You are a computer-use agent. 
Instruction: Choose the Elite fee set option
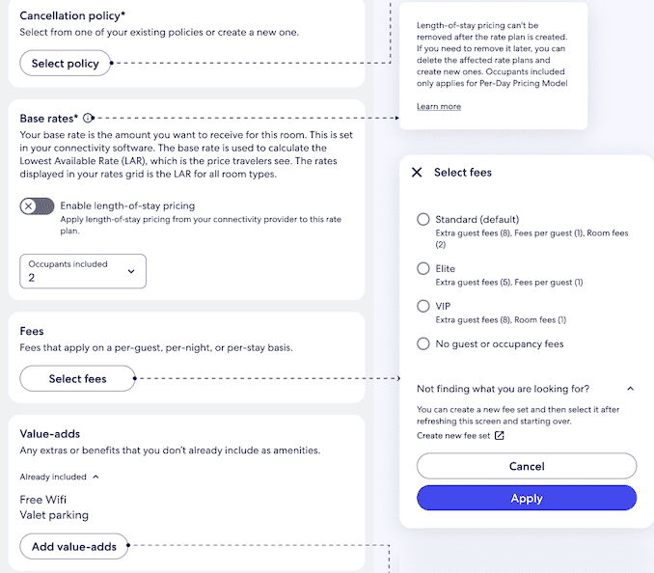[x=422, y=268]
